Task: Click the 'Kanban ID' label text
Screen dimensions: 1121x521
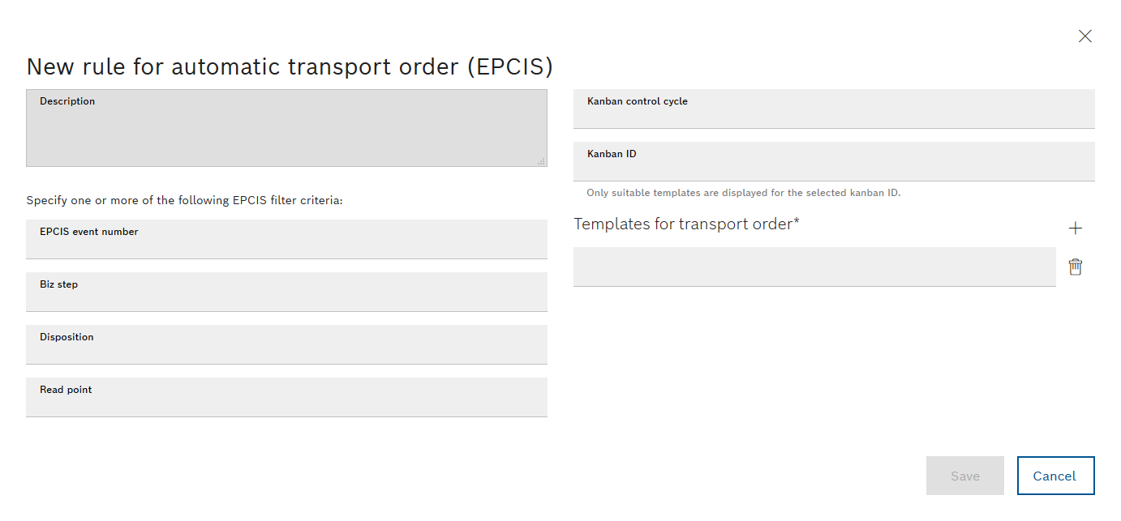Action: coord(612,154)
